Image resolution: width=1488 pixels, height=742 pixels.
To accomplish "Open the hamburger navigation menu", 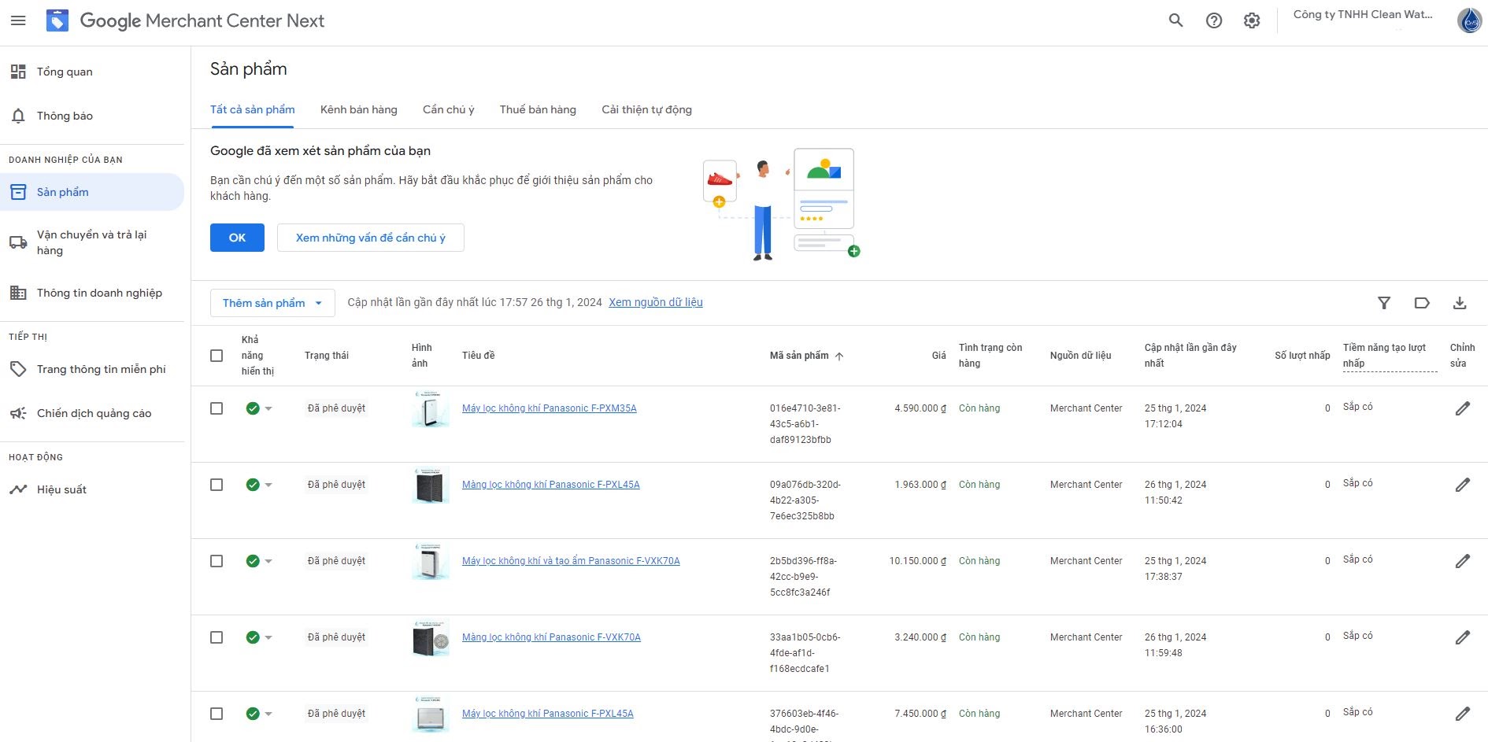I will point(19,20).
